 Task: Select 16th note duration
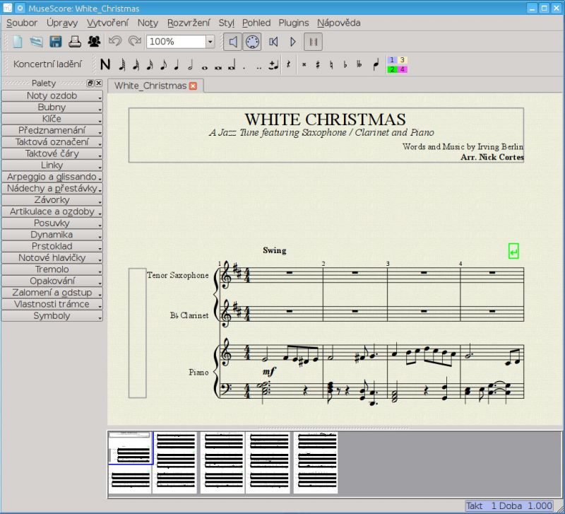[x=150, y=64]
